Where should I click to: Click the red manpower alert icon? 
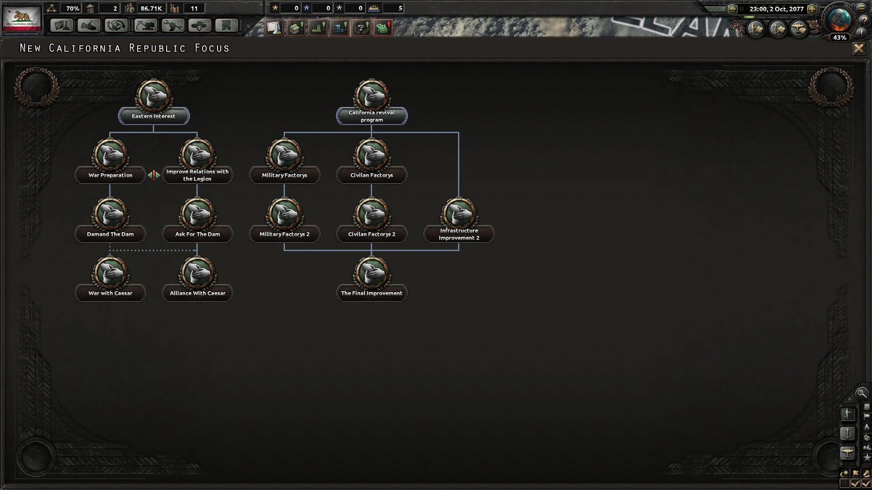click(383, 28)
